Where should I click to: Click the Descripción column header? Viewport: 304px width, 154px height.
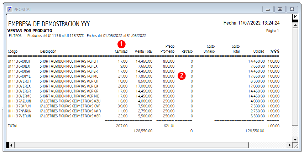tap(48, 51)
